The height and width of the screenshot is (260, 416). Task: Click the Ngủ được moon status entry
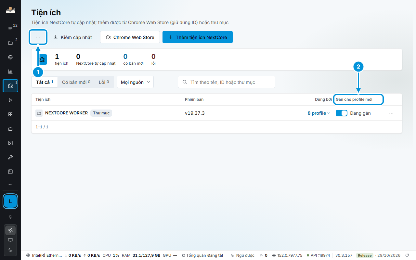click(242, 255)
